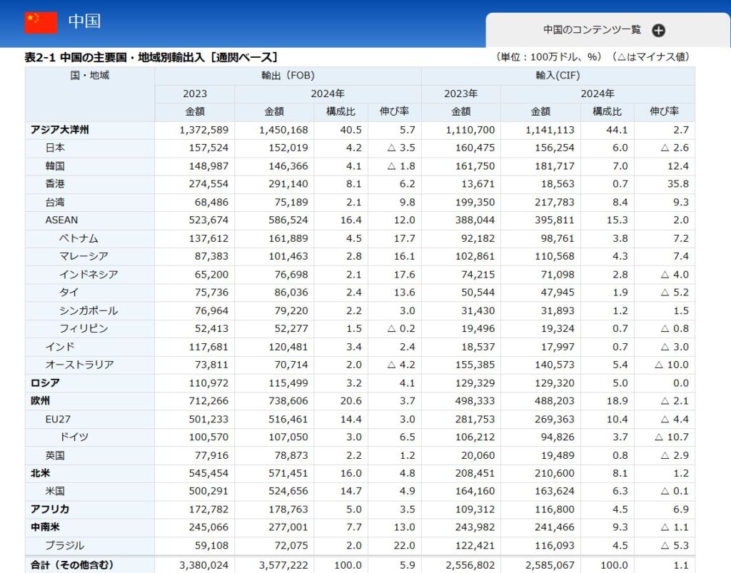The height and width of the screenshot is (573, 731).
Task: Expand the 中国のコンテンツ一覧 text label
Action: tap(592, 30)
